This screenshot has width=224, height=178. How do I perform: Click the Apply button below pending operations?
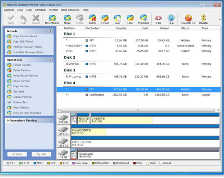click(x=17, y=154)
